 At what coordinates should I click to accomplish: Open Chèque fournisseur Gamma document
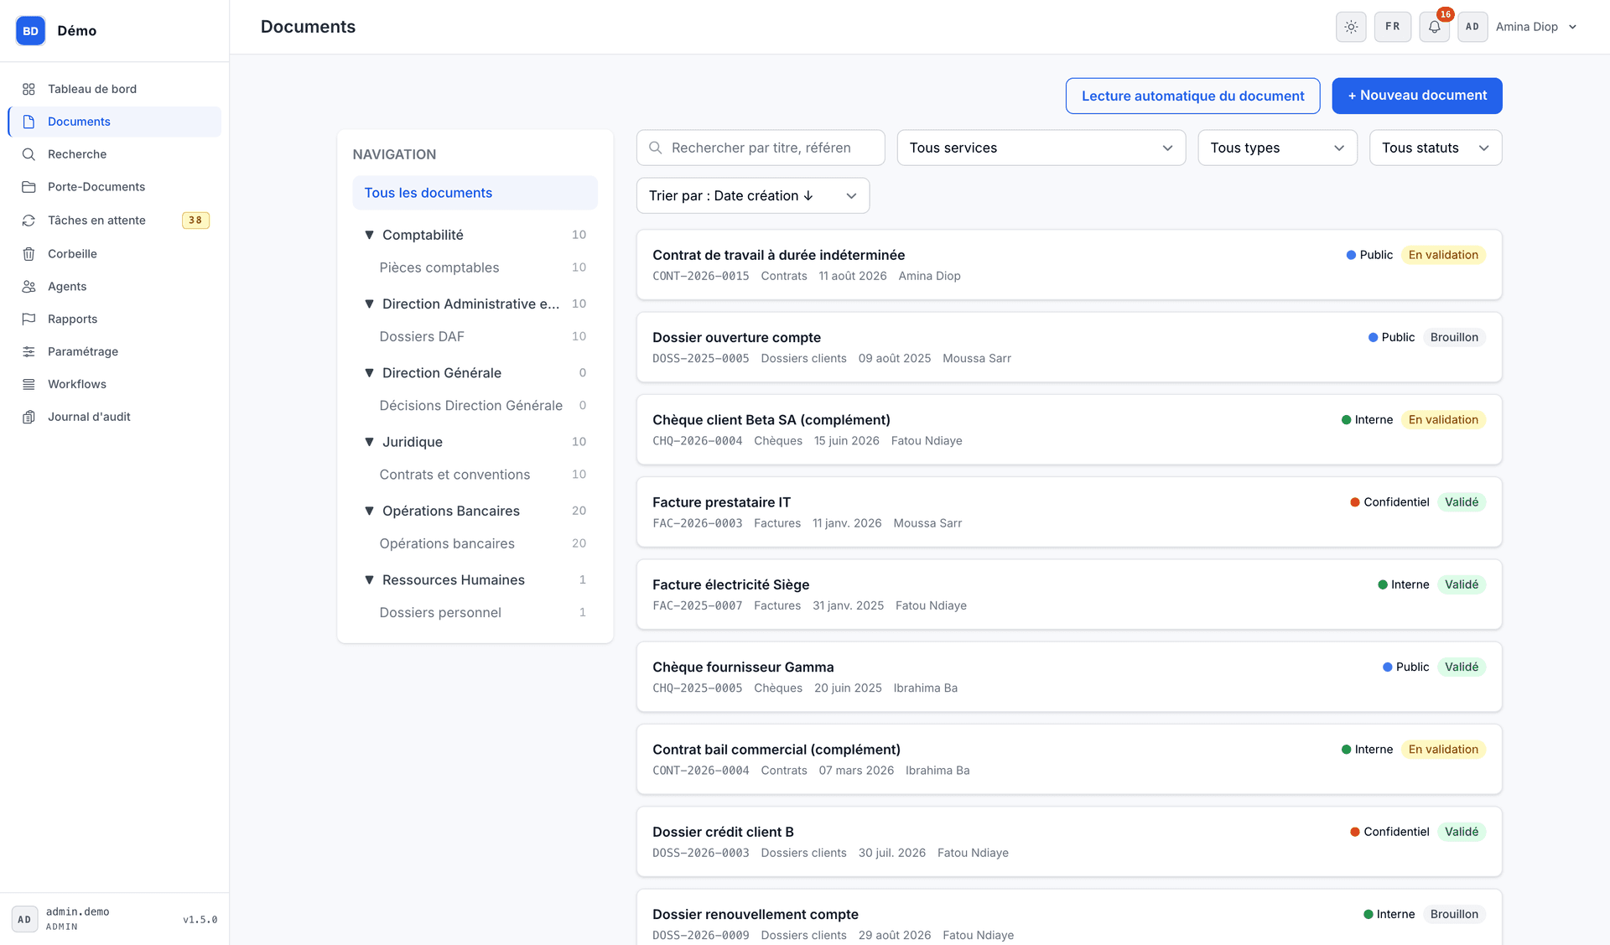pyautogui.click(x=1069, y=677)
